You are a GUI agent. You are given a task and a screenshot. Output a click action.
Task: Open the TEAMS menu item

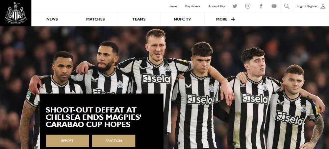coord(139,19)
